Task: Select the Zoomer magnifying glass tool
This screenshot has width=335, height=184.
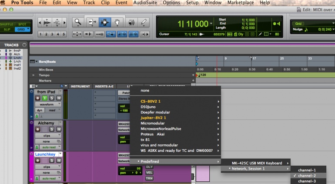Action: click(78, 22)
